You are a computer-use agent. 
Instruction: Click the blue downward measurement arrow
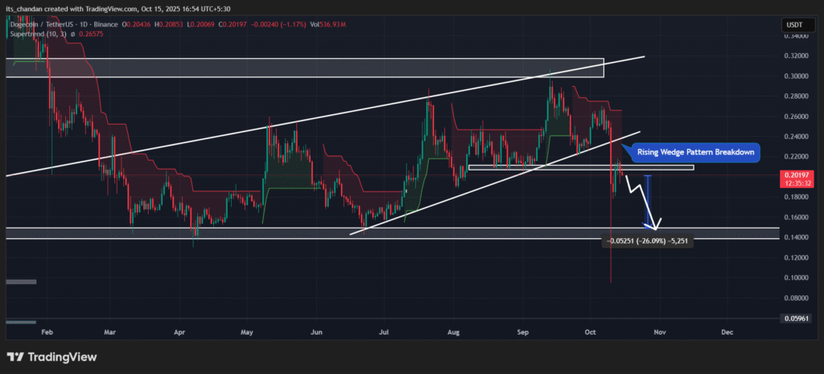648,201
